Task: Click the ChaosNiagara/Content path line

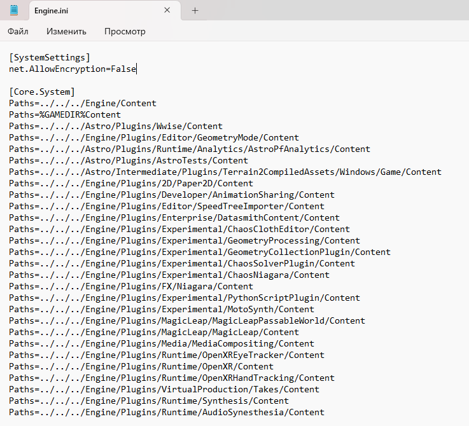Action: (x=169, y=275)
